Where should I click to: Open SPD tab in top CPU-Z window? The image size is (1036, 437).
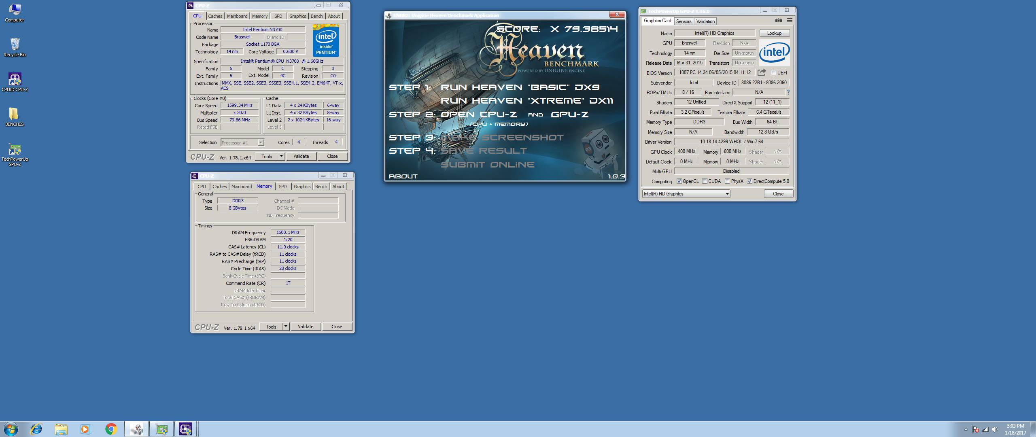pos(278,16)
